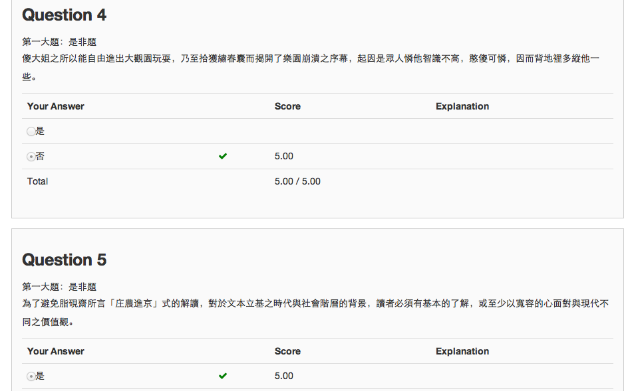Screen dimensions: 630x391
Task: Click Question 4 statement starting with 傻大姐
Action: point(311,59)
